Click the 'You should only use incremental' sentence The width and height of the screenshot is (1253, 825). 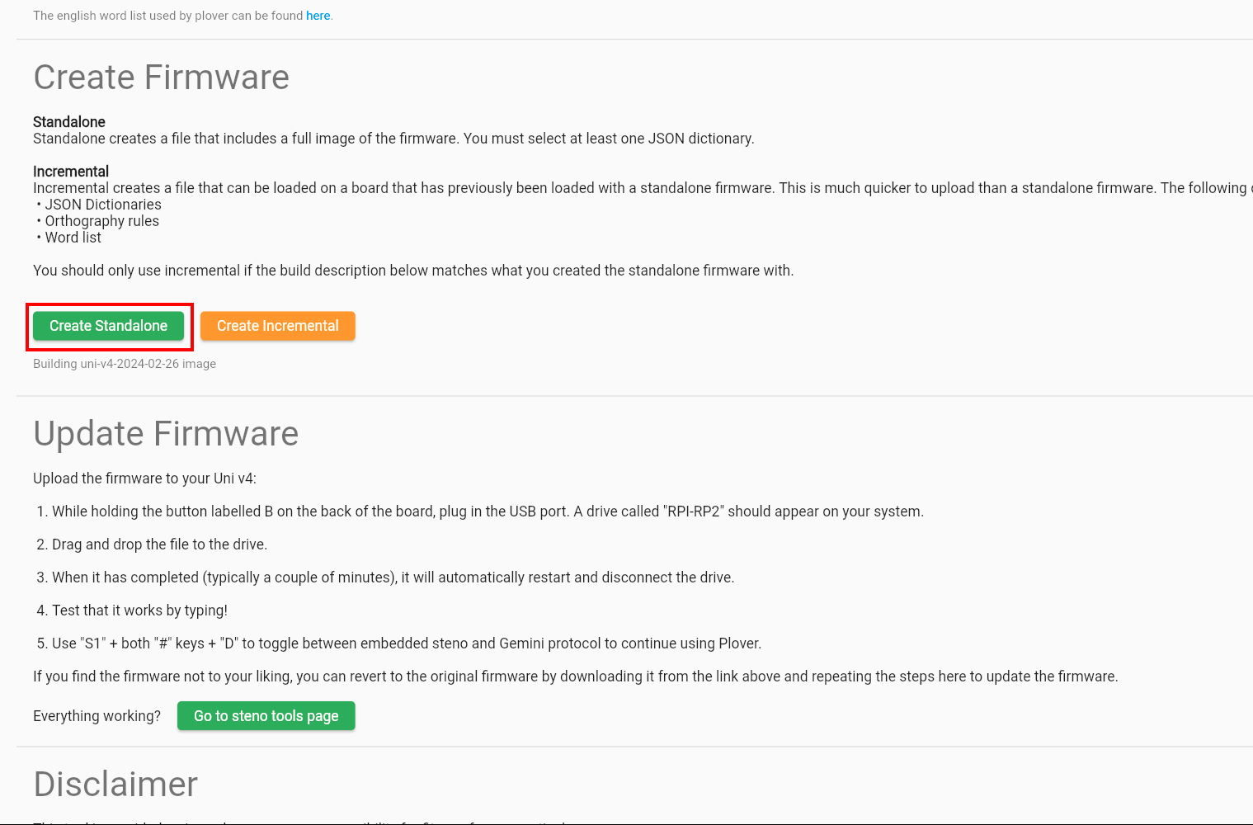click(413, 271)
